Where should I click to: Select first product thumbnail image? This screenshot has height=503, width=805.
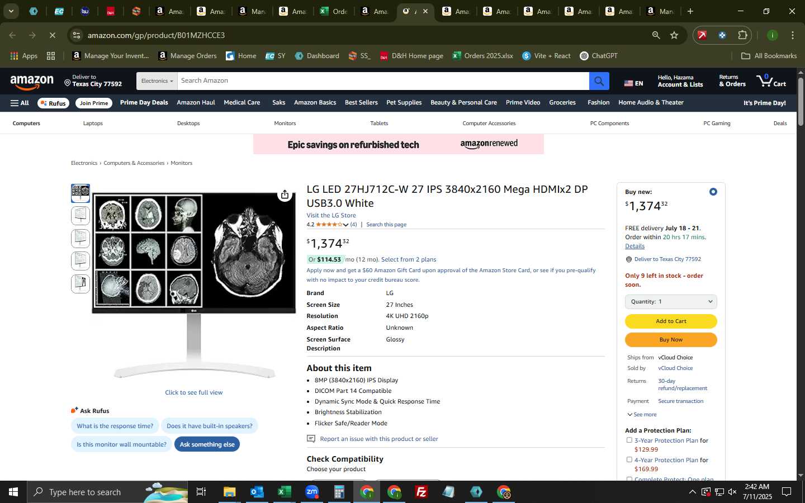click(80, 193)
